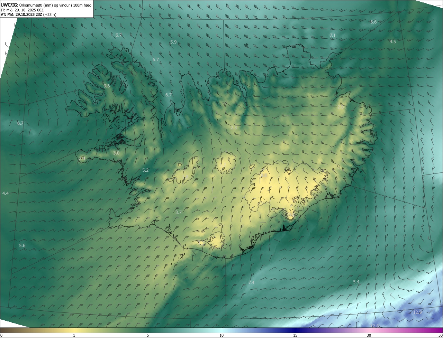Select the 3.7 value label

click(178, 213)
